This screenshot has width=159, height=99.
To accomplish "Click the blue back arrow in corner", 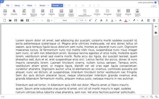I will pos(2,2).
